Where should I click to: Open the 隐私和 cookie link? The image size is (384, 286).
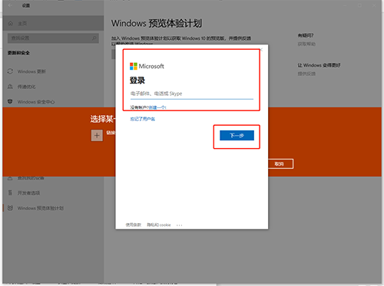tap(159, 225)
